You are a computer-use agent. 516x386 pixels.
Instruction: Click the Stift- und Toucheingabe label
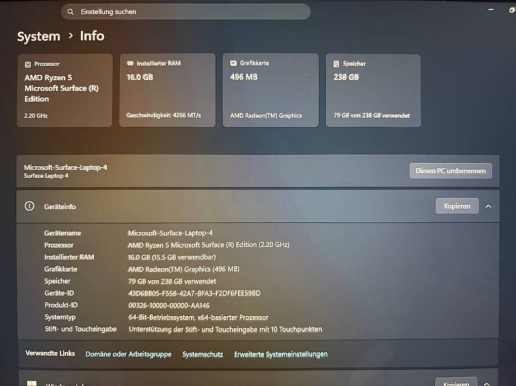tap(80, 329)
